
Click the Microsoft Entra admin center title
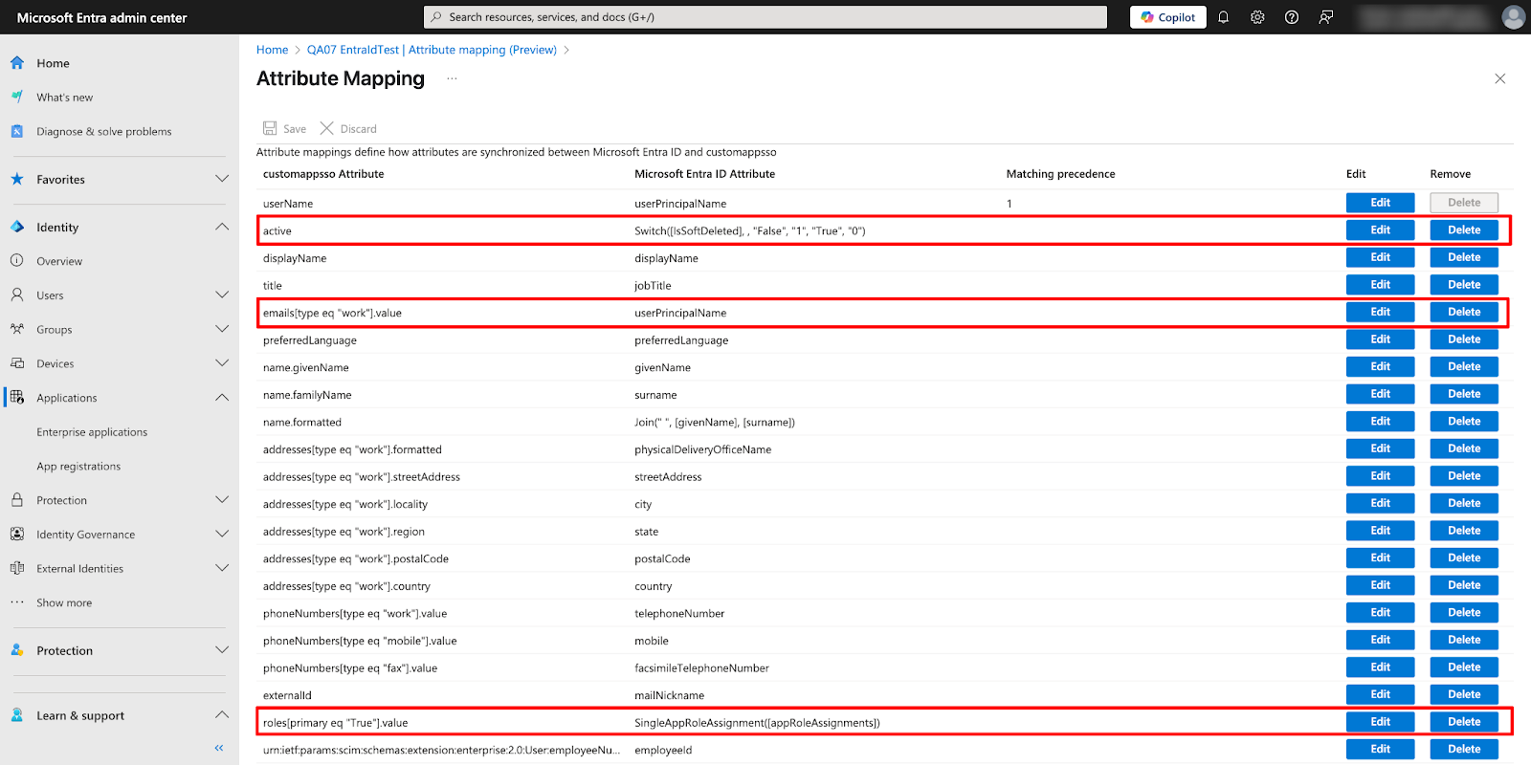[102, 18]
